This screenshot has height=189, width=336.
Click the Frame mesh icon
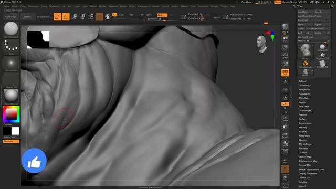coord(285,119)
